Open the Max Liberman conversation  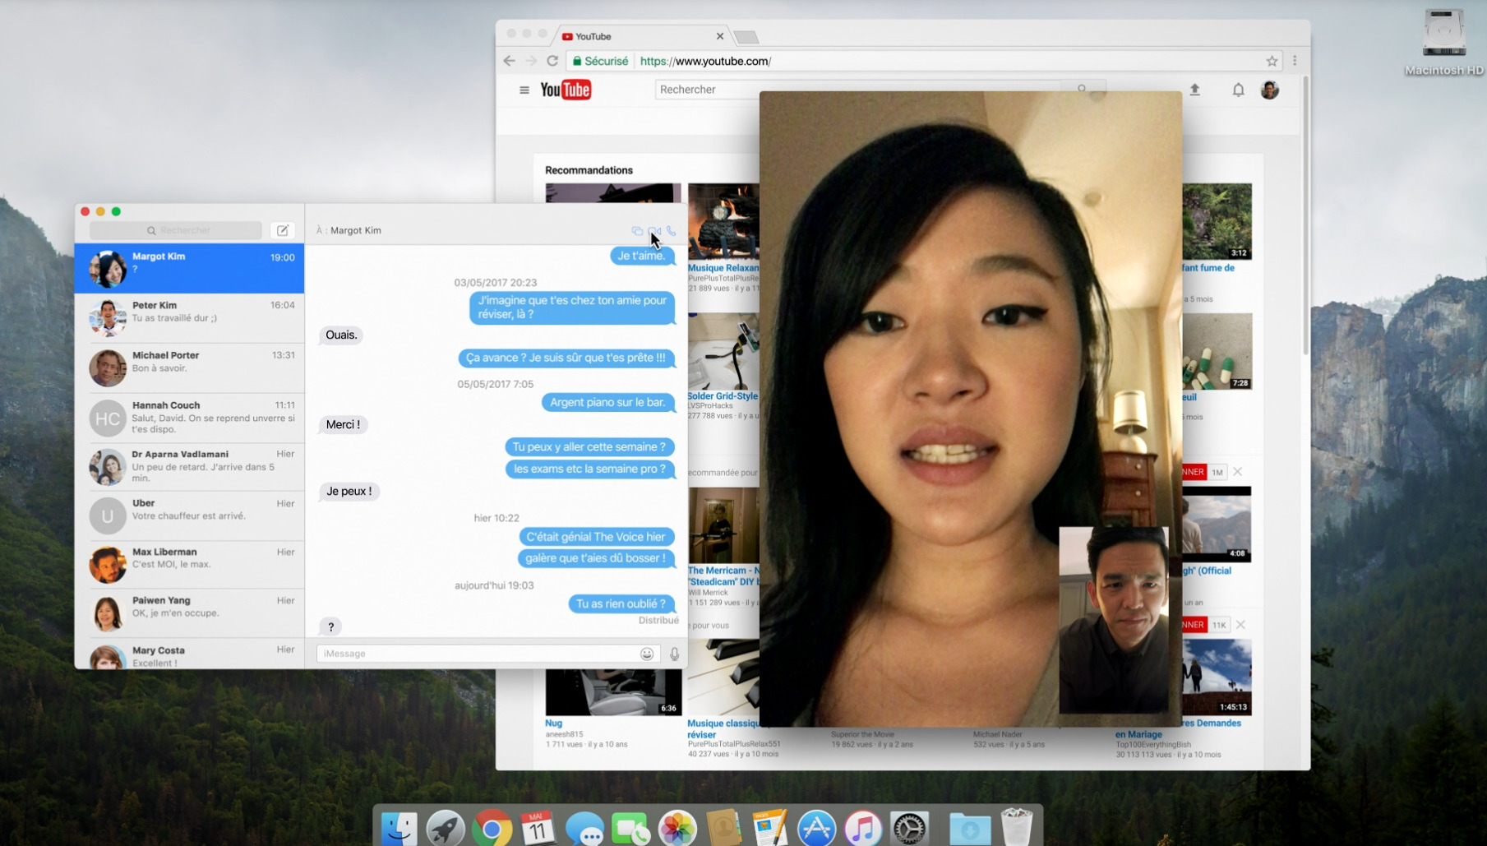pyautogui.click(x=189, y=564)
